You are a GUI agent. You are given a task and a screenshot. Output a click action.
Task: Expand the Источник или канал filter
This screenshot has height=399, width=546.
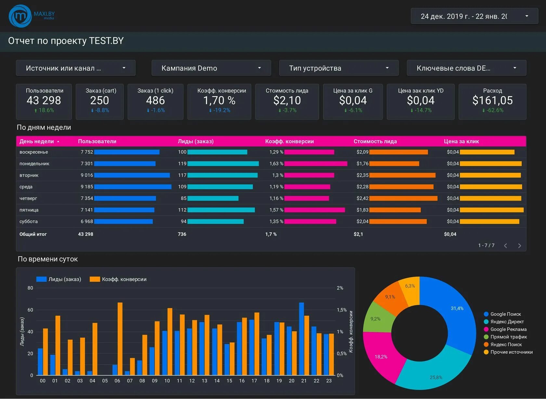point(76,68)
